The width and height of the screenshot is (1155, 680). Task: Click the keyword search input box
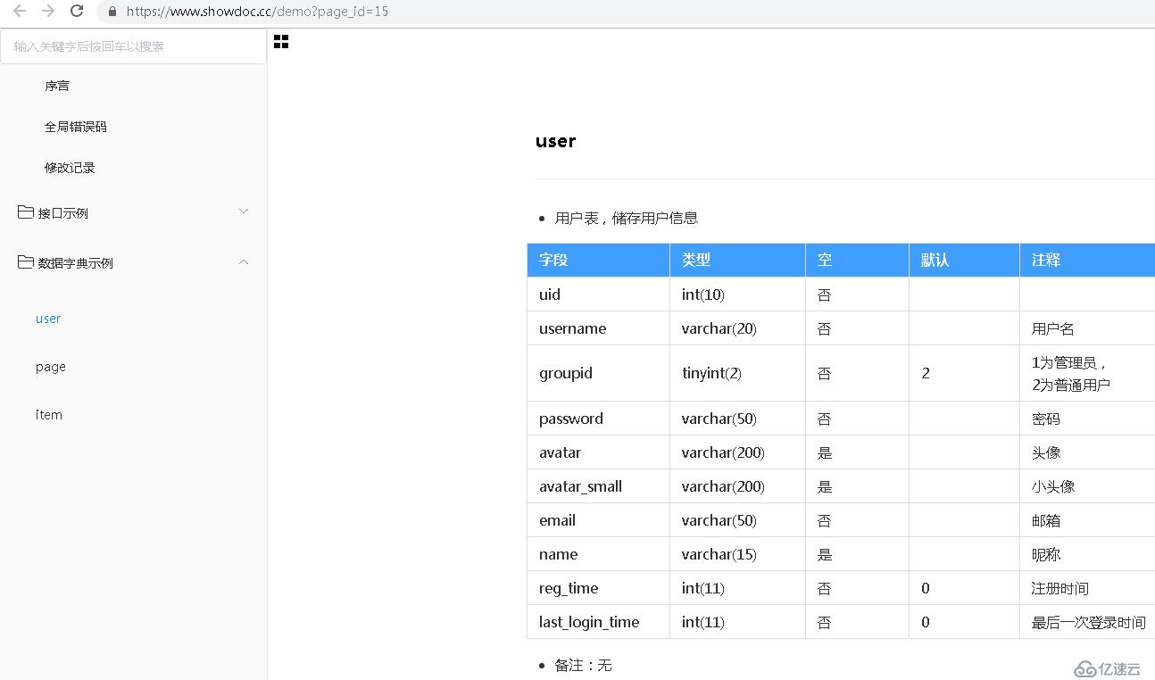click(133, 46)
